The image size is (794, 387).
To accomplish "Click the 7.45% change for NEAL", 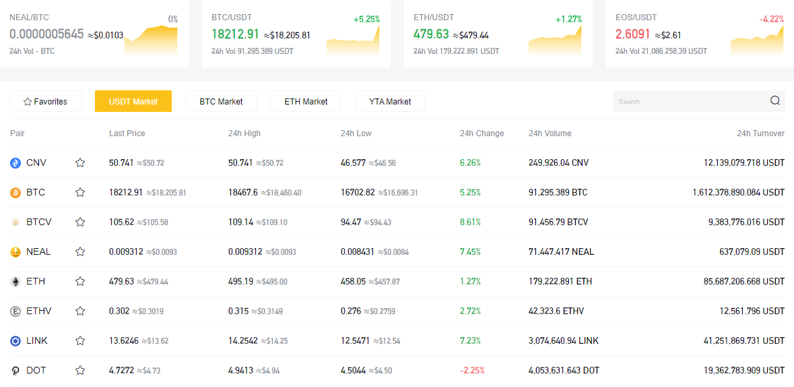I will click(x=471, y=251).
